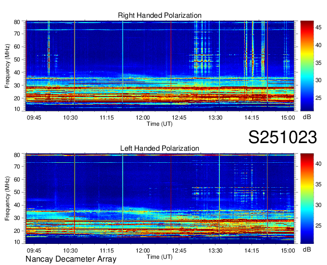This screenshot has height=265, width=327.
Task: Select the S251023 identifier text
Action: (x=282, y=137)
